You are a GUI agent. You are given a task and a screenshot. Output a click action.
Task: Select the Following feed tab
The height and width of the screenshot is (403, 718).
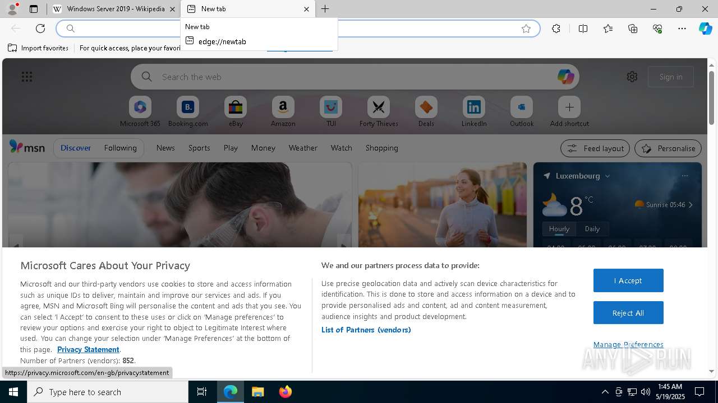[x=120, y=148]
